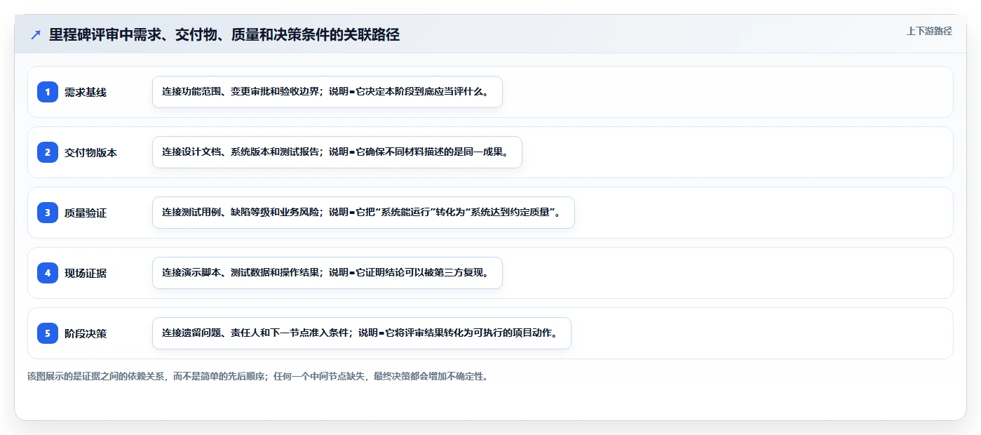Click the arrow icon beside the title
The image size is (981, 435).
point(36,35)
